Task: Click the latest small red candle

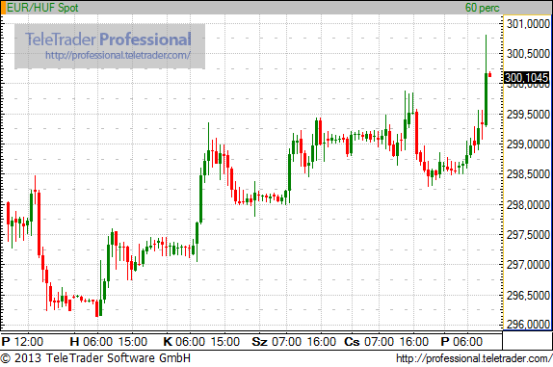Action: tap(489, 74)
